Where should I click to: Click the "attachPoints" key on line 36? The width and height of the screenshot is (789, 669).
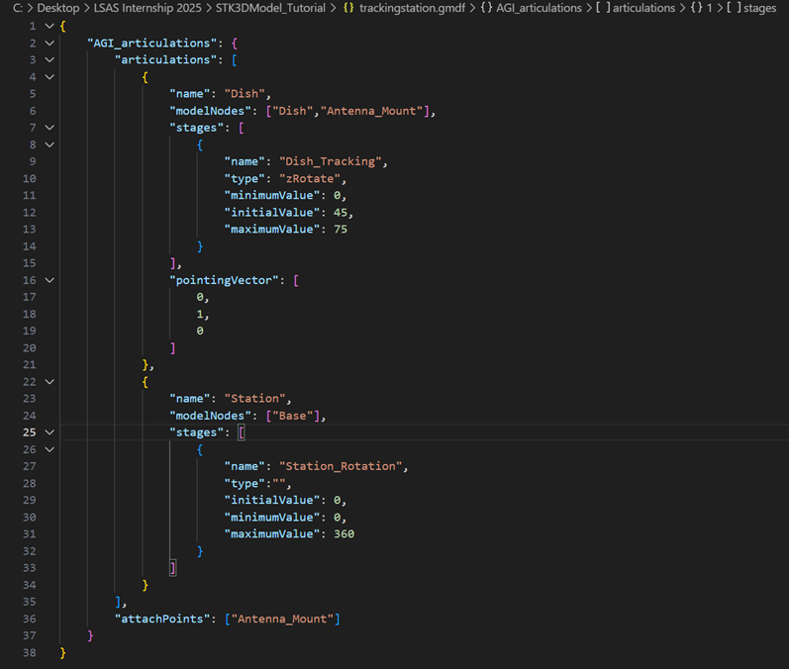pos(162,619)
